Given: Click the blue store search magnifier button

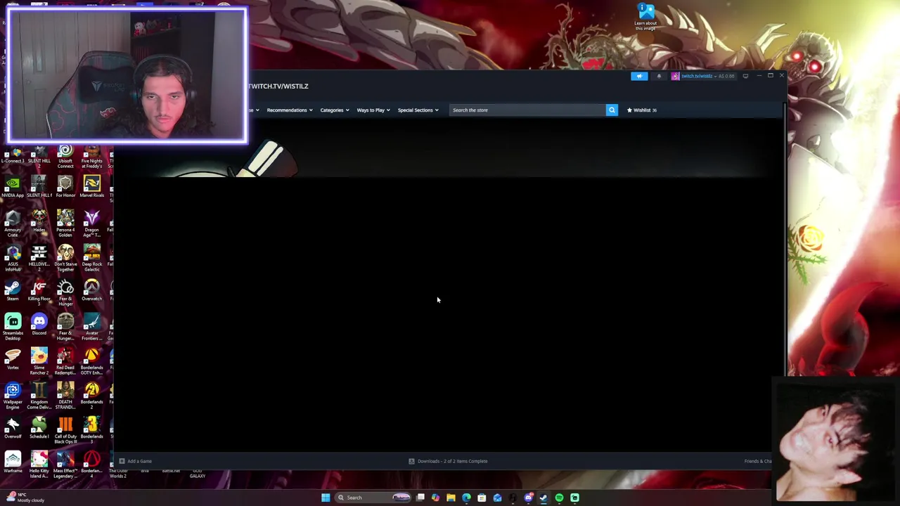Looking at the screenshot, I should (x=612, y=110).
